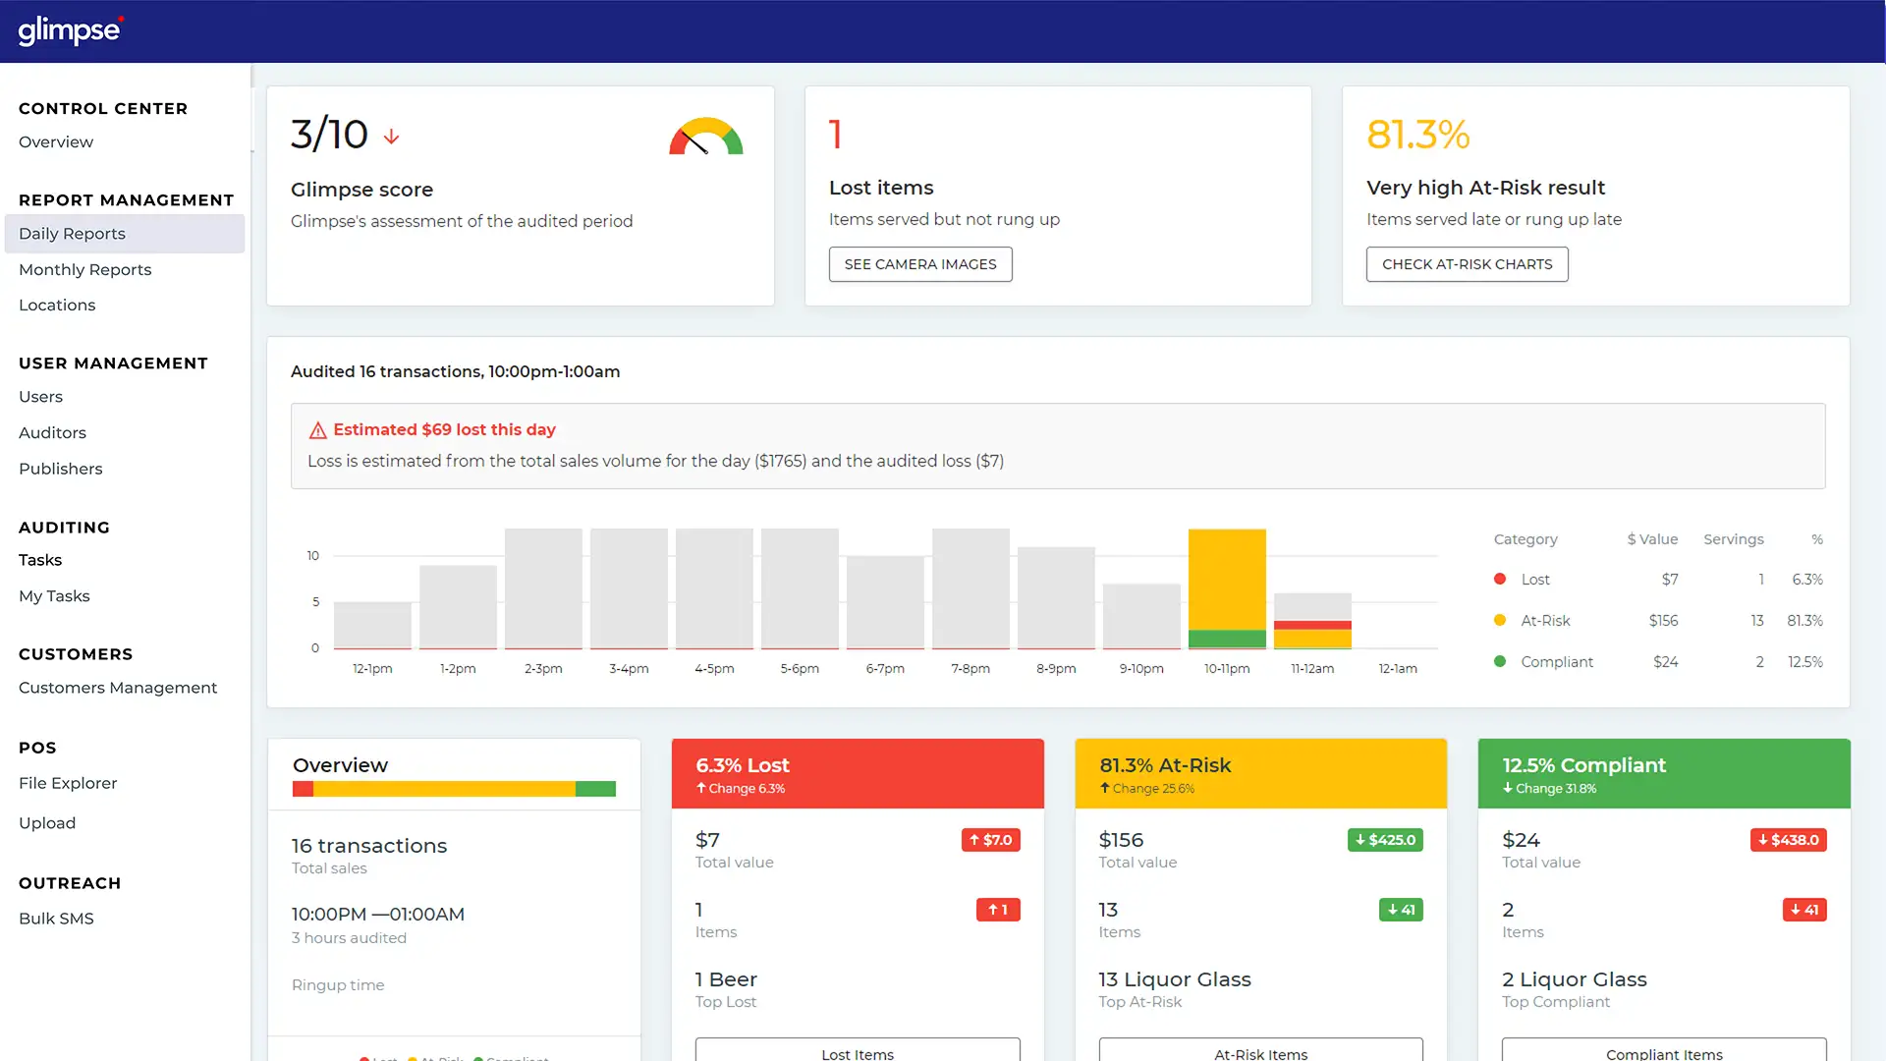Image resolution: width=1886 pixels, height=1061 pixels.
Task: Click the red $438.0 decrease badge
Action: tap(1788, 840)
